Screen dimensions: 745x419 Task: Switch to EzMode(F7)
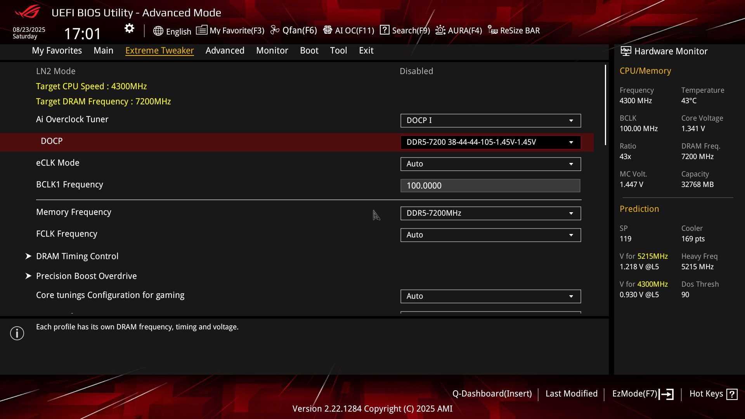pyautogui.click(x=643, y=394)
